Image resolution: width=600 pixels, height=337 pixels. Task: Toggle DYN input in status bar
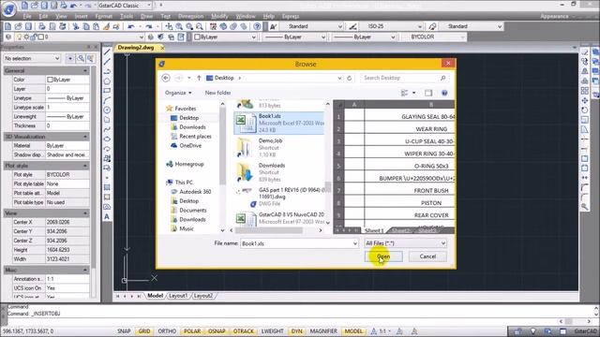tap(297, 331)
